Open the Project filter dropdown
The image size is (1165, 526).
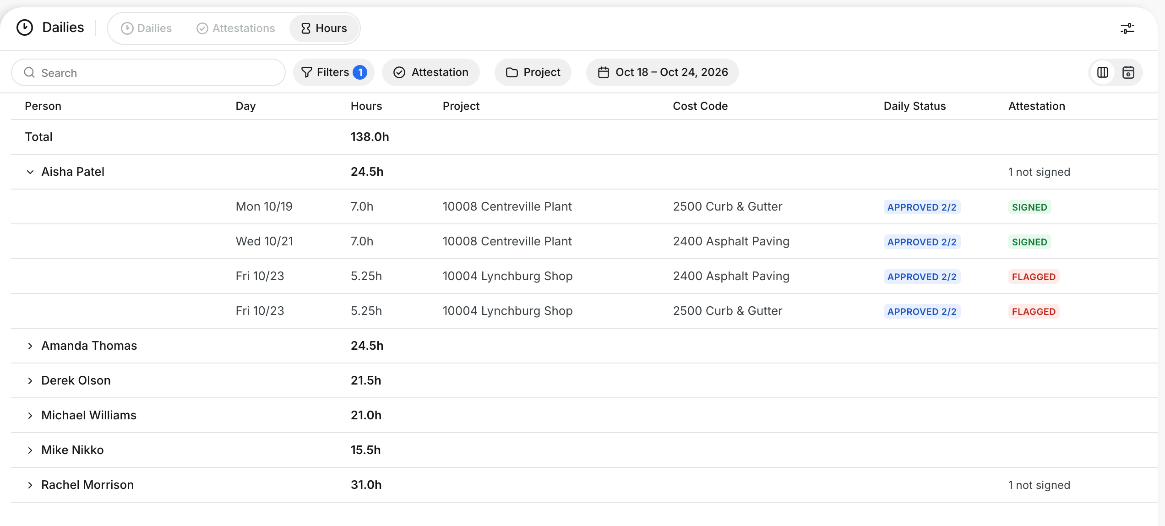coord(533,72)
